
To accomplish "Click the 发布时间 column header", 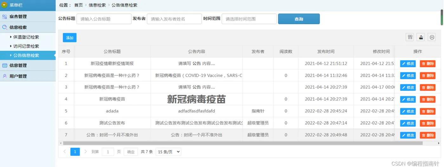I will pyautogui.click(x=326, y=51).
